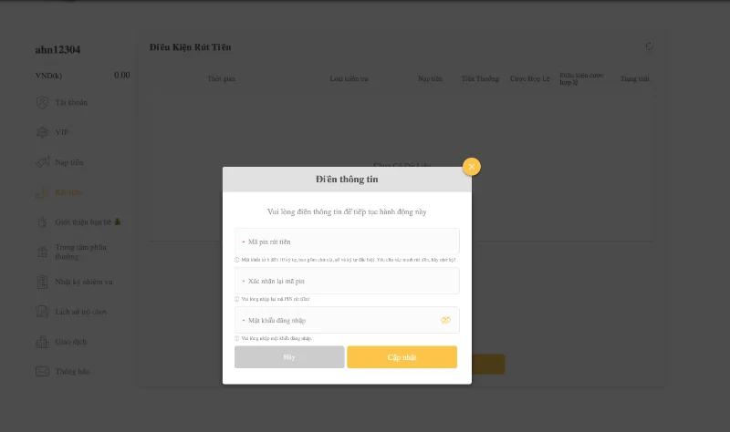This screenshot has height=432, width=730.
Task: Select the Giao dịch menu item
Action: coord(71,342)
